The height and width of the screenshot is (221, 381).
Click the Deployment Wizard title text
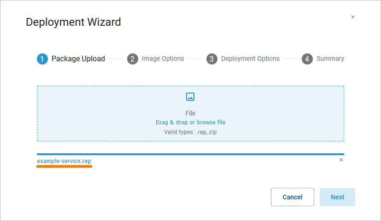(x=73, y=22)
